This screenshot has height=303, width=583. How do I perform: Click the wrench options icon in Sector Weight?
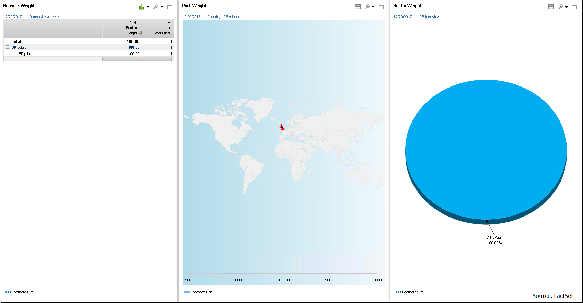click(x=560, y=7)
